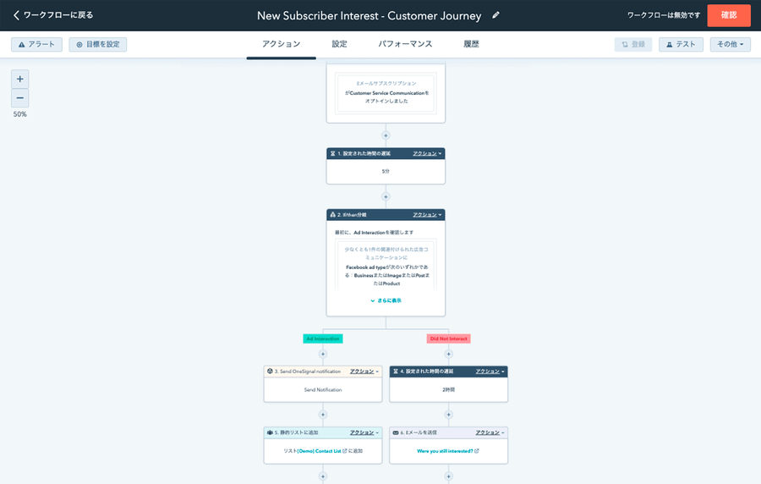Click the アラート button
Screen dimensions: 761x484
click(x=36, y=44)
